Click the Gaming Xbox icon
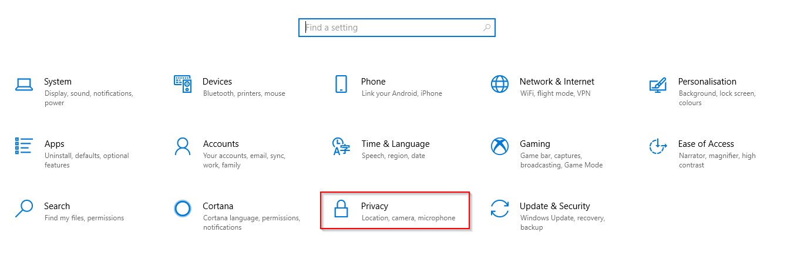This screenshot has width=787, height=262. [x=500, y=146]
